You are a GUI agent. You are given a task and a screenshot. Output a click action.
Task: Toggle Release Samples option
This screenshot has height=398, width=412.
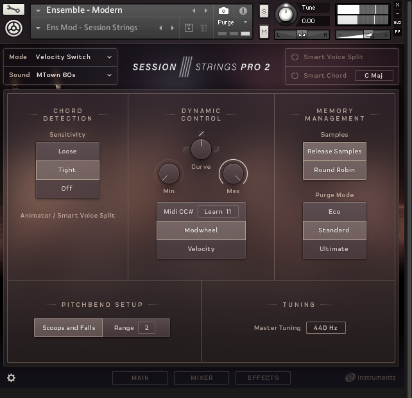(x=334, y=151)
